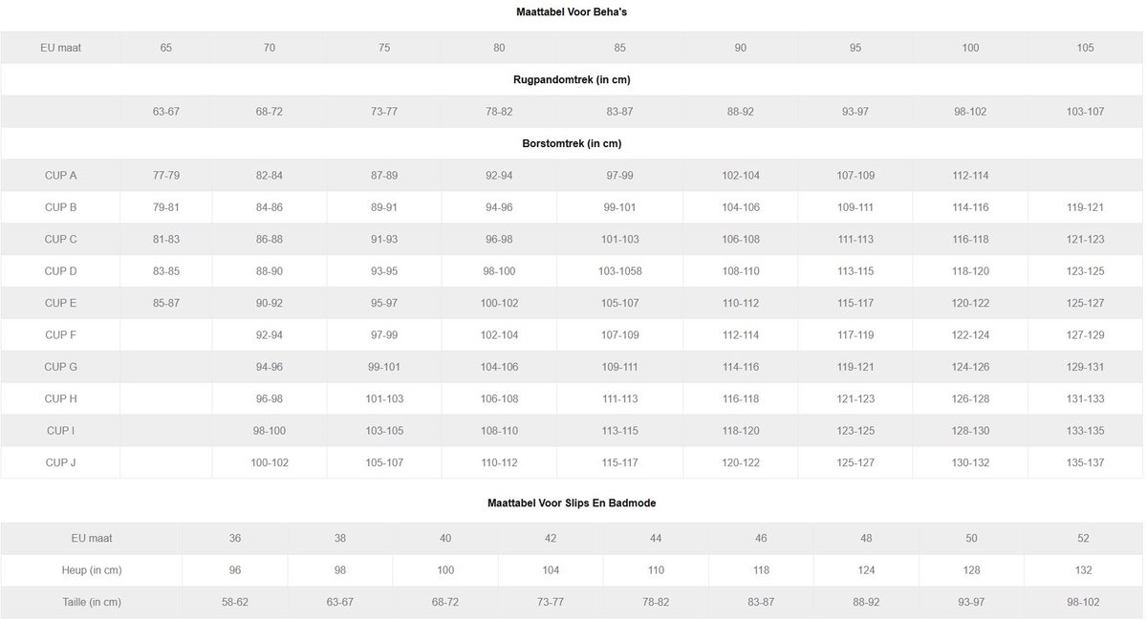
Task: Click the 'Maattabel Voor Beha's' heading
Action: click(x=571, y=12)
